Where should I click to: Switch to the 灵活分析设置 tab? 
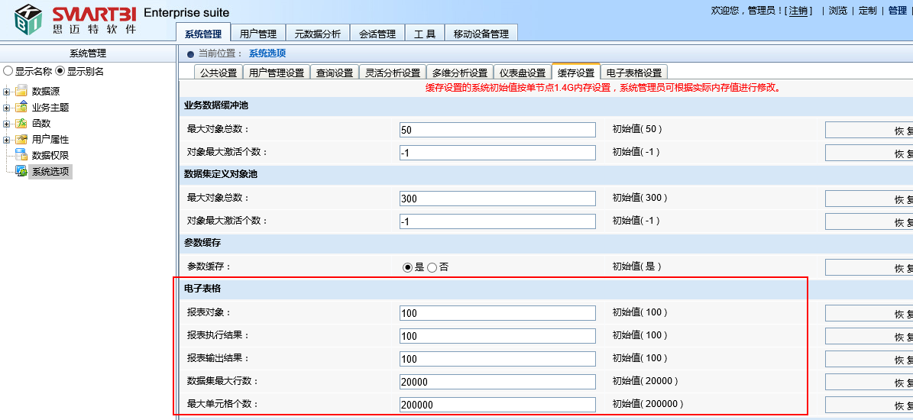[x=393, y=73]
